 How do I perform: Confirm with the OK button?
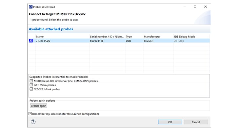[x=170, y=122]
